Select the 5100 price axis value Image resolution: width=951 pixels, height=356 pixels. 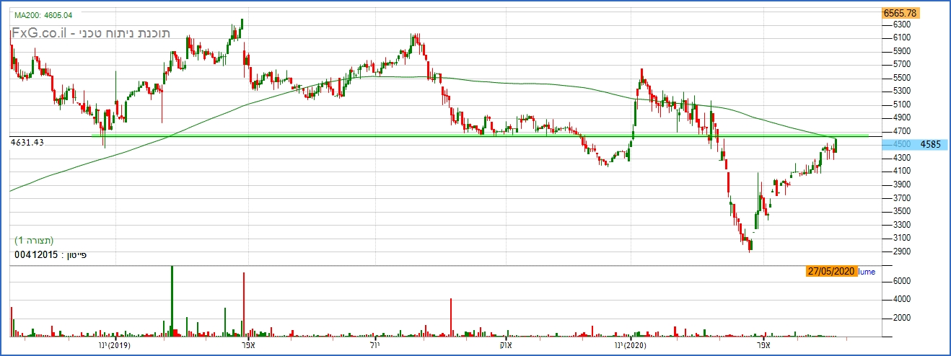(x=903, y=104)
